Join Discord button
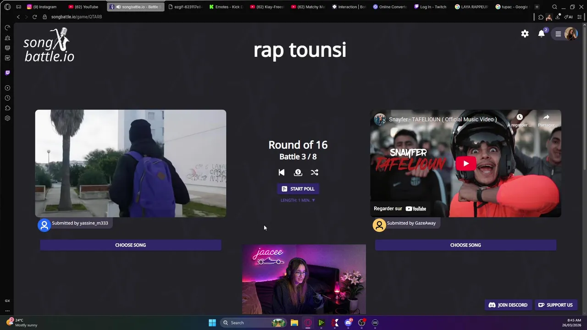587x330 pixels. (x=508, y=305)
